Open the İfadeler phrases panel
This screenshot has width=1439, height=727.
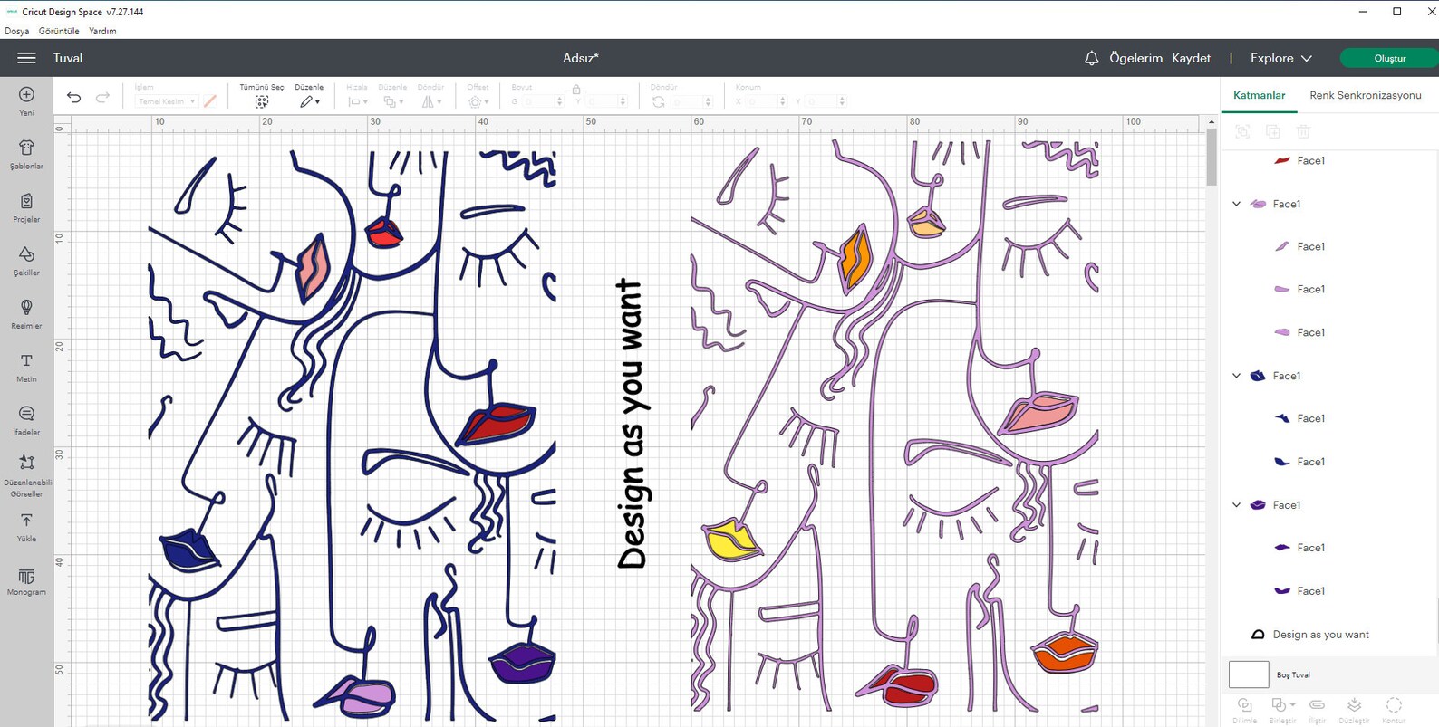tap(26, 420)
